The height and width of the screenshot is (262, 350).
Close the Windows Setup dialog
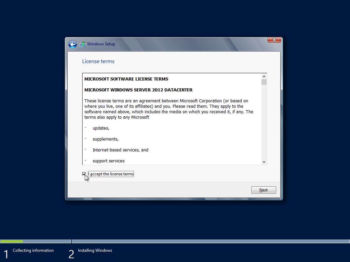274,40
